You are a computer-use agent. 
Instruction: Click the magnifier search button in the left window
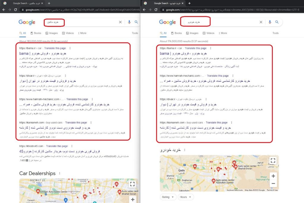[136, 22]
